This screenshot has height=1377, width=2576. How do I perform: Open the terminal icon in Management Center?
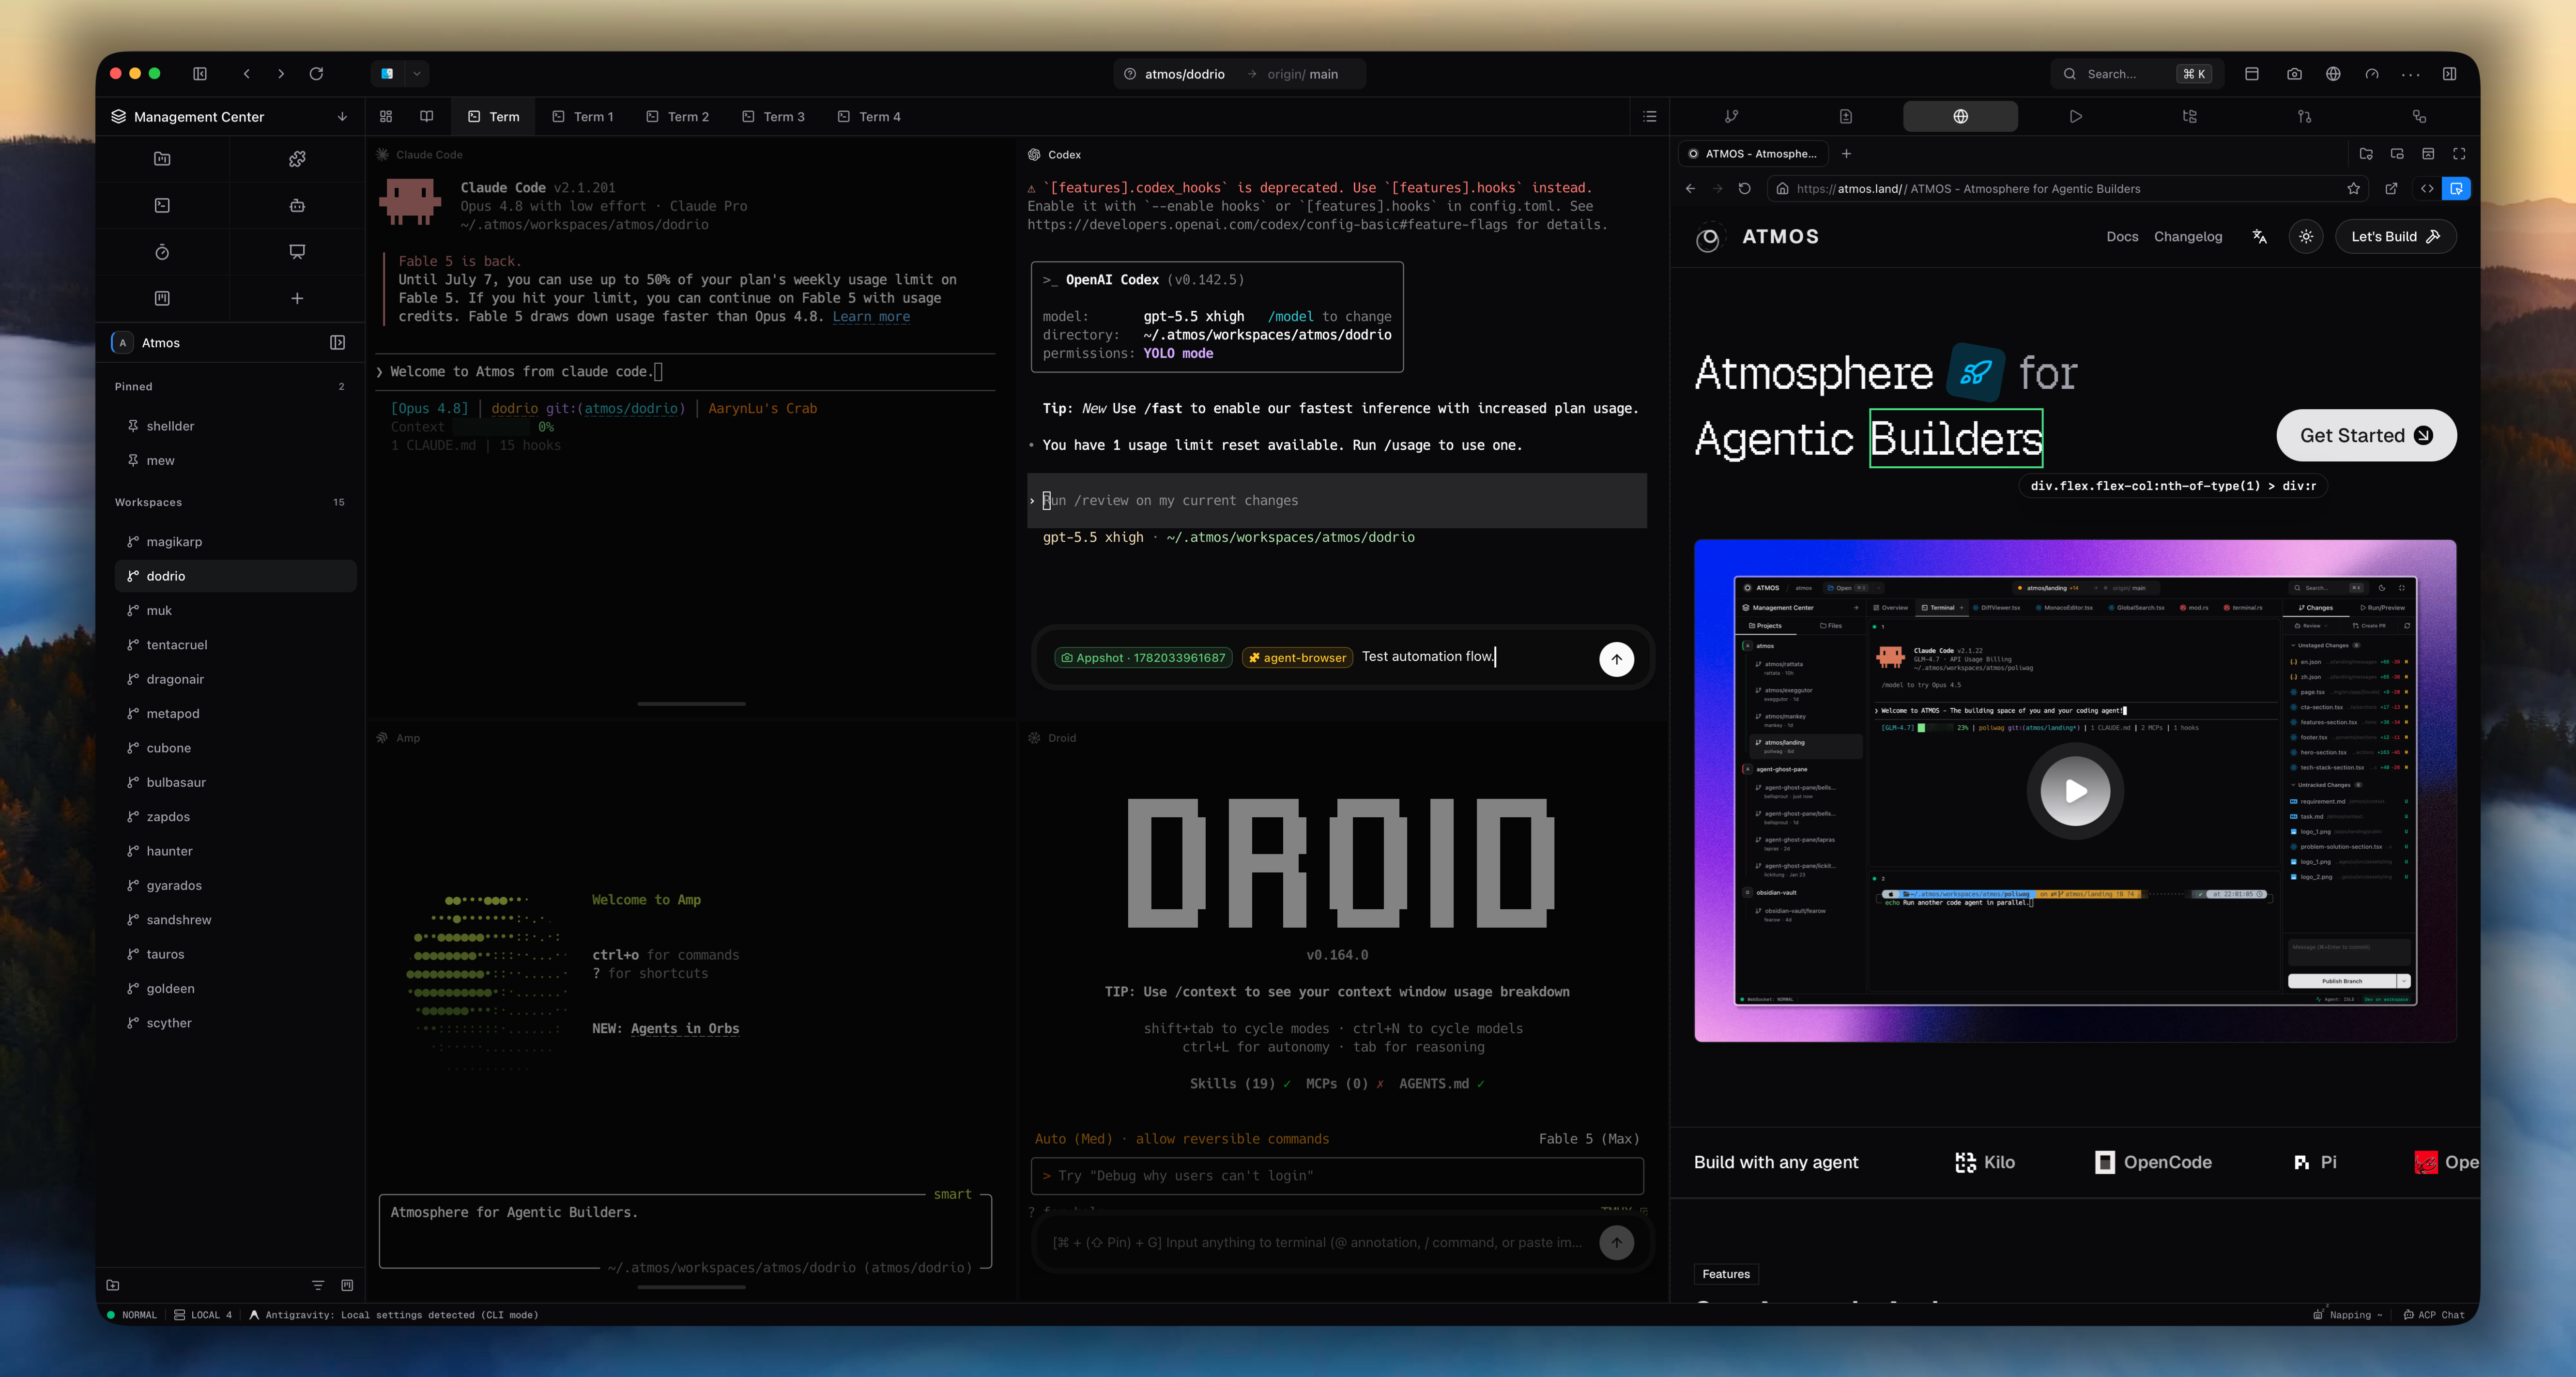click(x=162, y=205)
